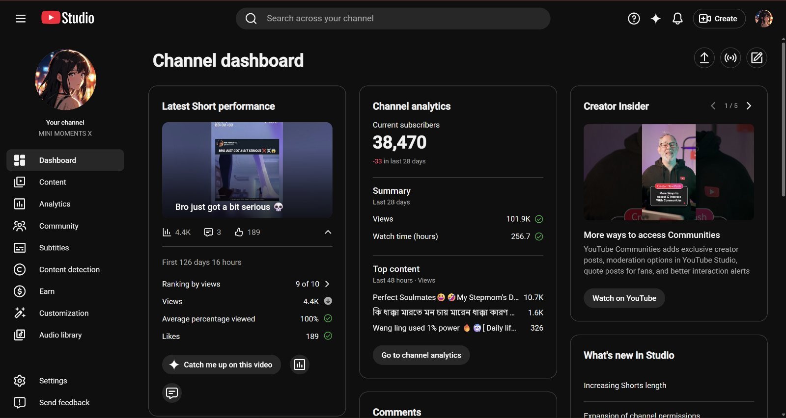Click the Earn dollar icon
The height and width of the screenshot is (418, 786).
tap(20, 291)
